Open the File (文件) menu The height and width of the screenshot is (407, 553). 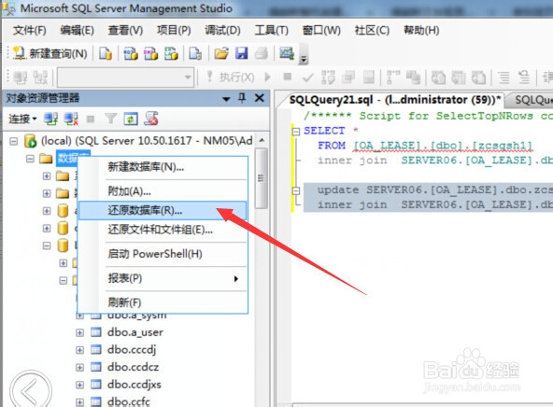point(30,30)
